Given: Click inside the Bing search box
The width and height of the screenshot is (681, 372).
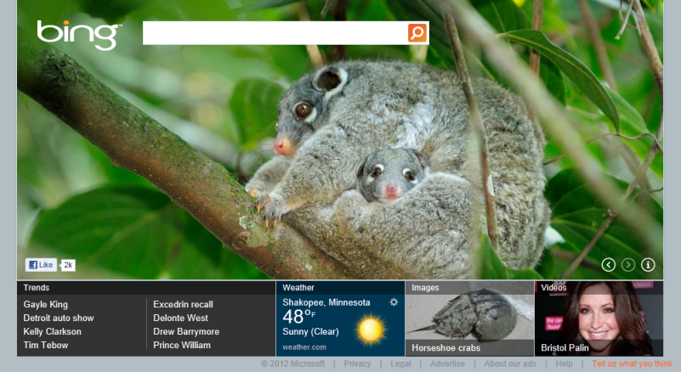Looking at the screenshot, I should (275, 33).
